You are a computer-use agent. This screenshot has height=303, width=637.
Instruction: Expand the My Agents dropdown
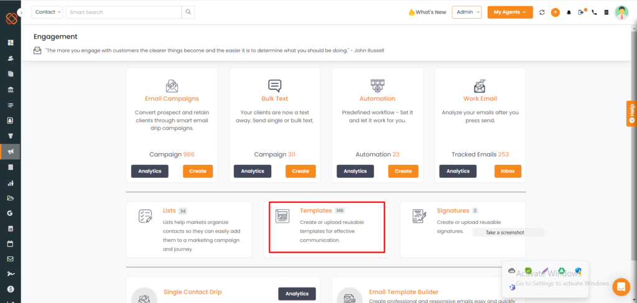click(x=510, y=12)
